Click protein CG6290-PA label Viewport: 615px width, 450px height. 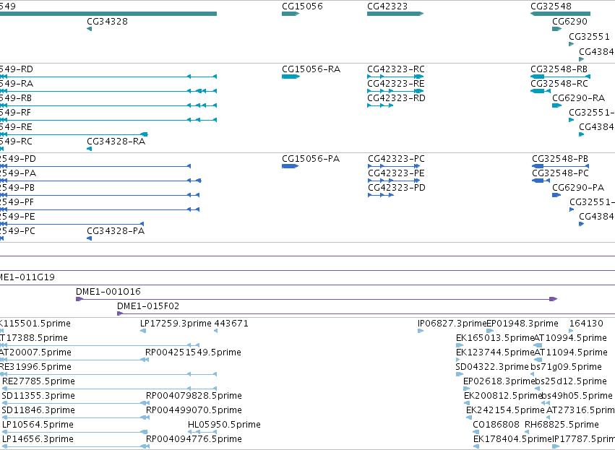tap(578, 188)
